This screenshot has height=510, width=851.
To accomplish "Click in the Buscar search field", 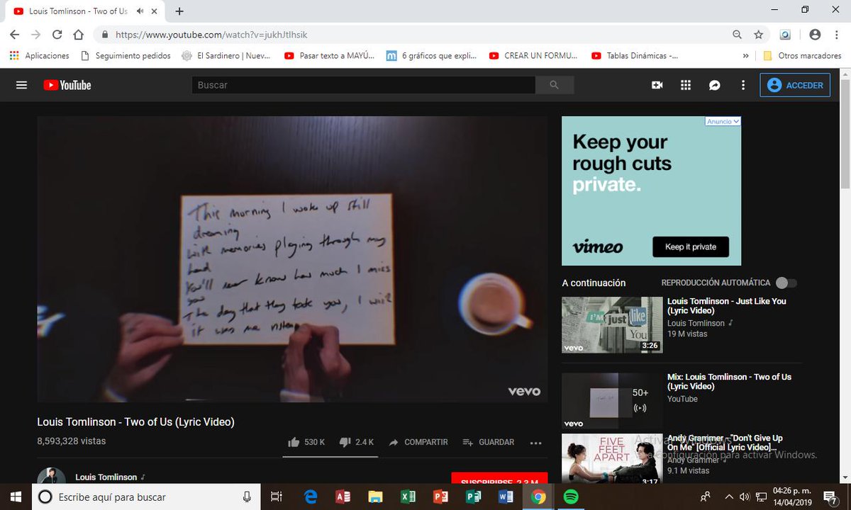I will pos(363,85).
